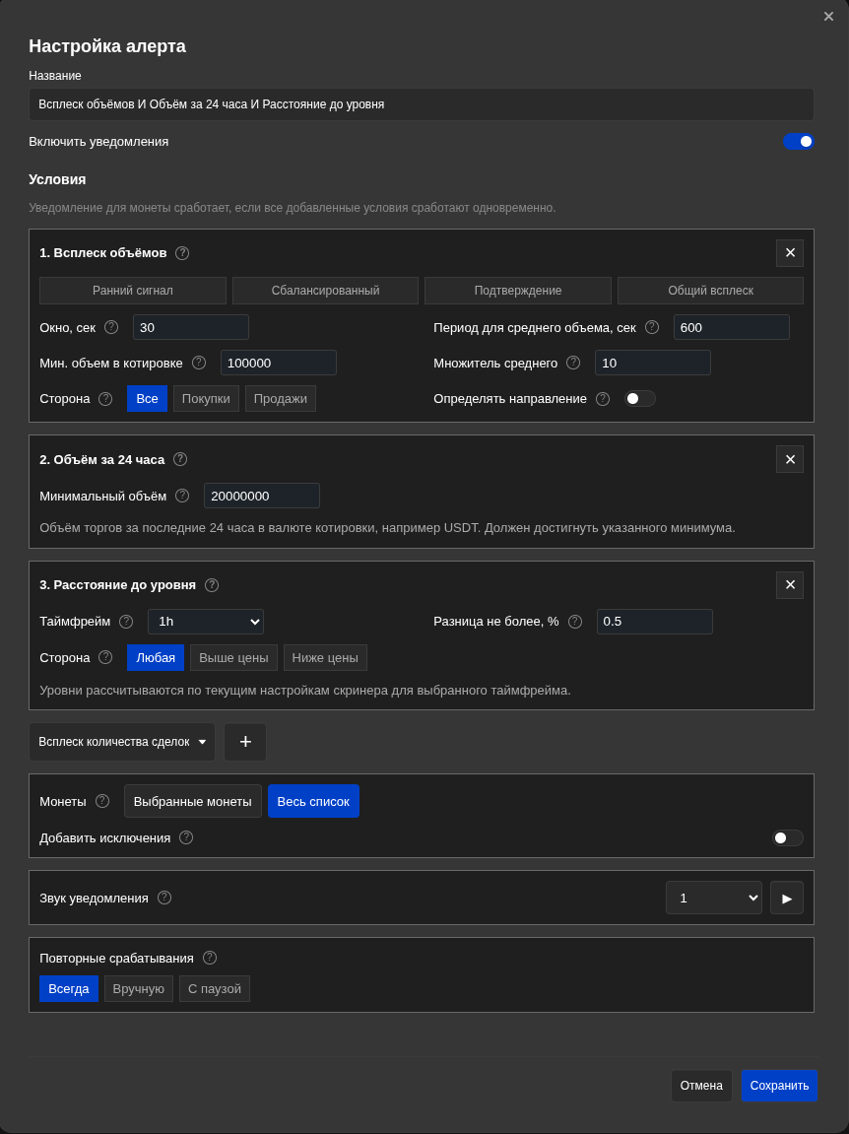Image resolution: width=849 pixels, height=1134 pixels.
Task: Remove the Расстояние до уровня condition
Action: [790, 585]
